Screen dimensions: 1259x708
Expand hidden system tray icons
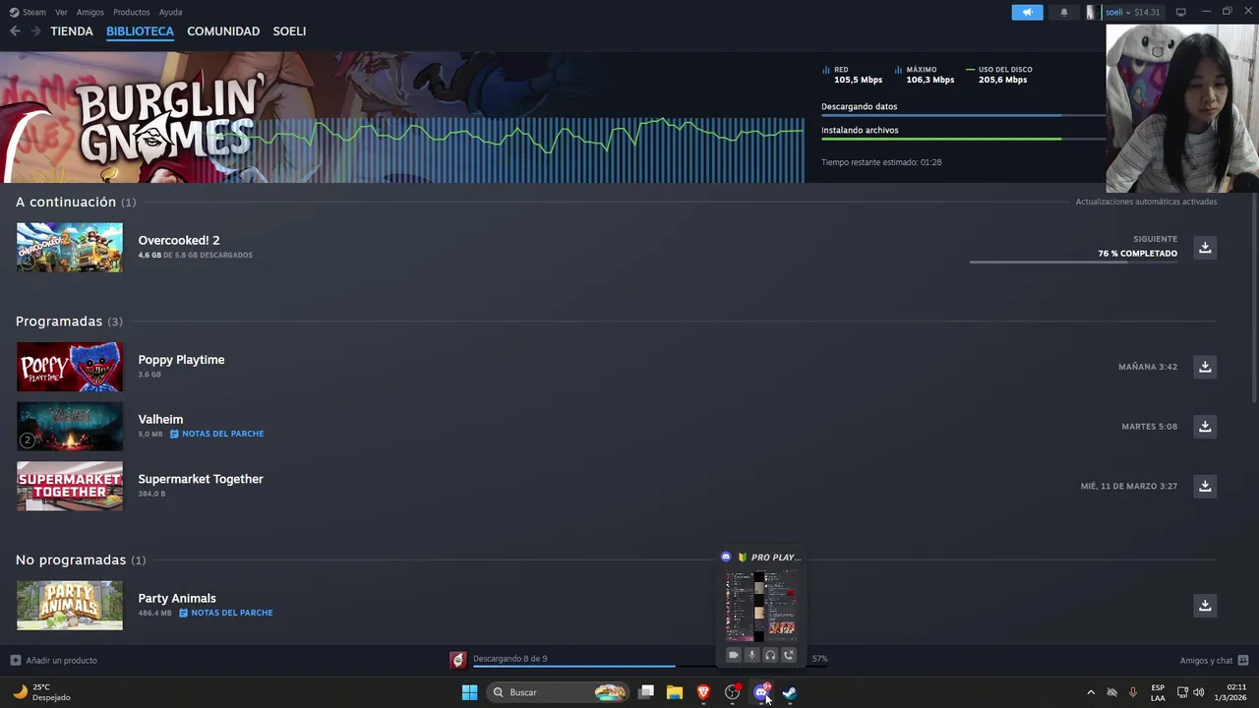1090,692
